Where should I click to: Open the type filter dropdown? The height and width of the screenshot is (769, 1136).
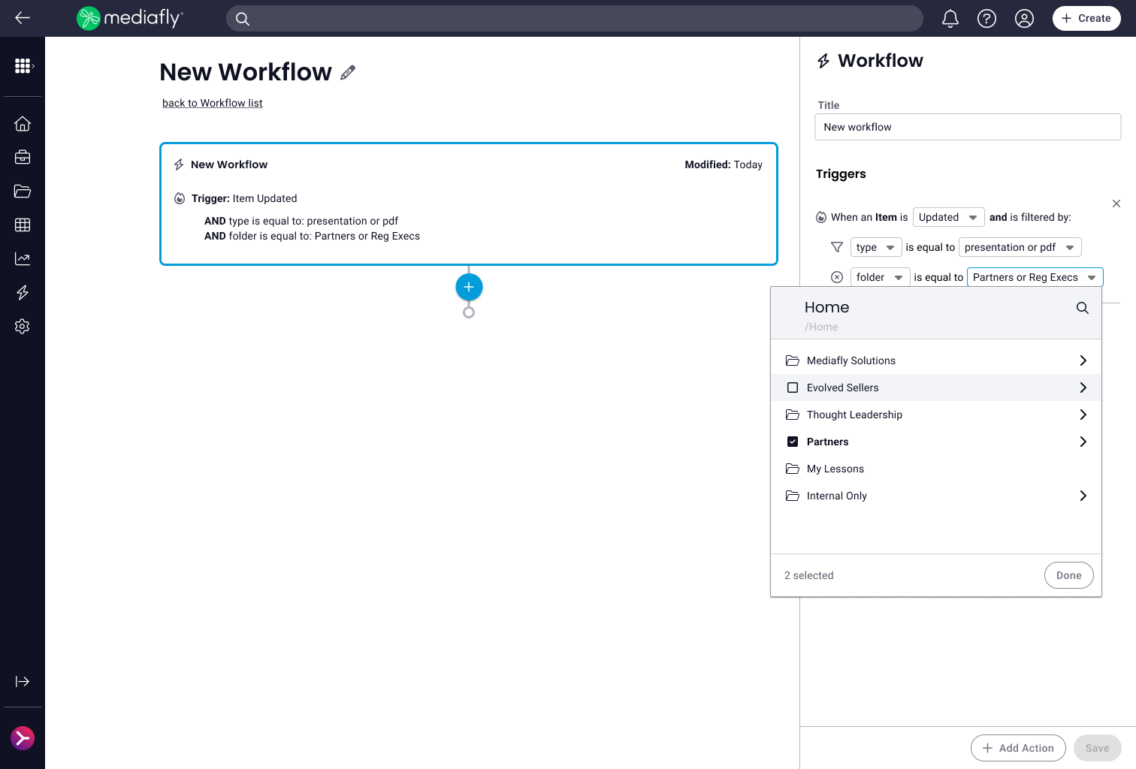pyautogui.click(x=876, y=247)
